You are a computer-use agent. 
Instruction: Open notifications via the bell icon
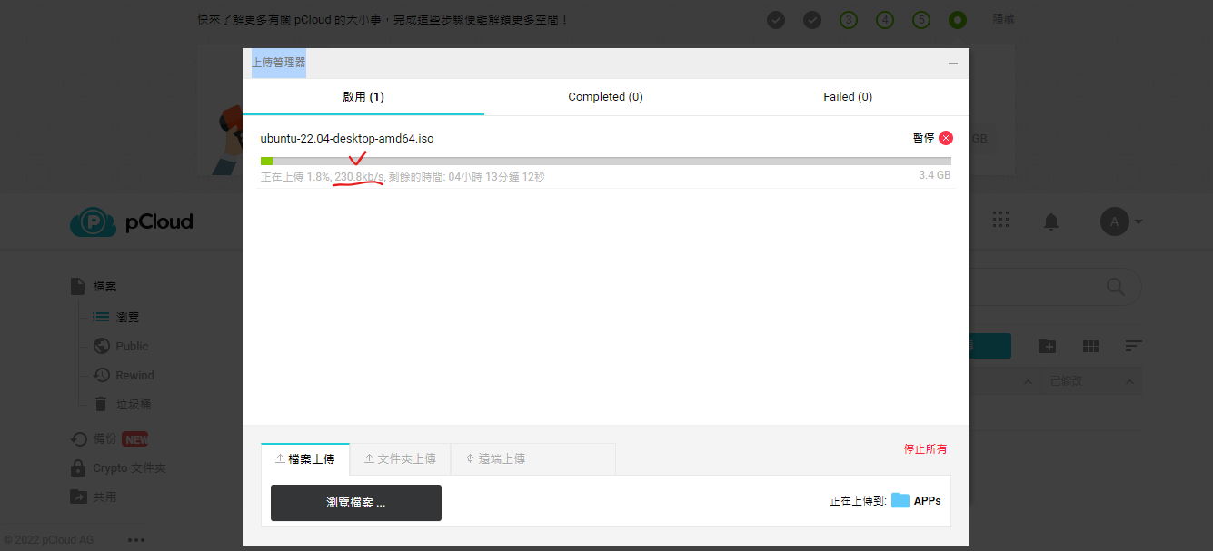tap(1050, 221)
